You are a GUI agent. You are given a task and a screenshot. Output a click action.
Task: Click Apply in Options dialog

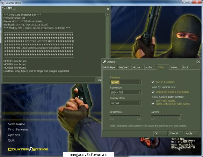pyautogui.click(x=192, y=133)
